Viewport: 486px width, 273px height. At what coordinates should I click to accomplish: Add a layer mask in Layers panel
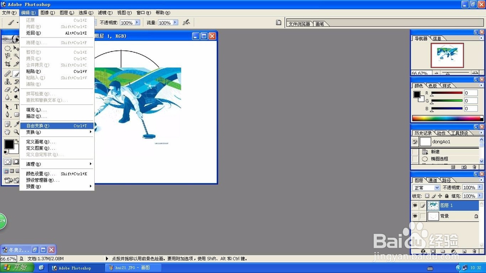click(433, 251)
